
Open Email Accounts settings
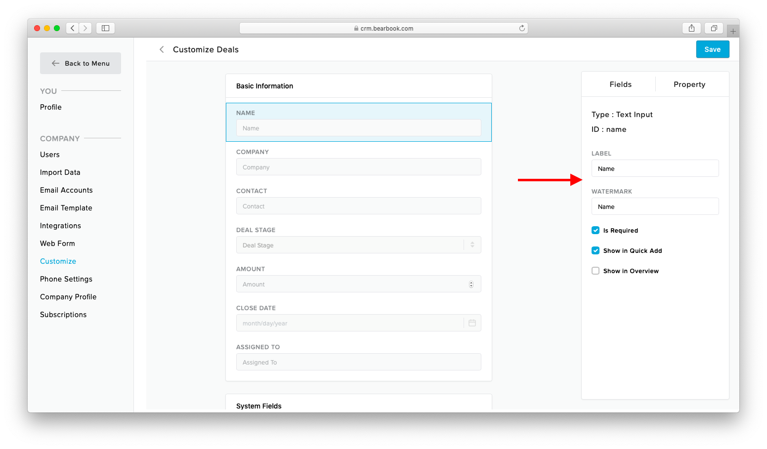tap(66, 190)
